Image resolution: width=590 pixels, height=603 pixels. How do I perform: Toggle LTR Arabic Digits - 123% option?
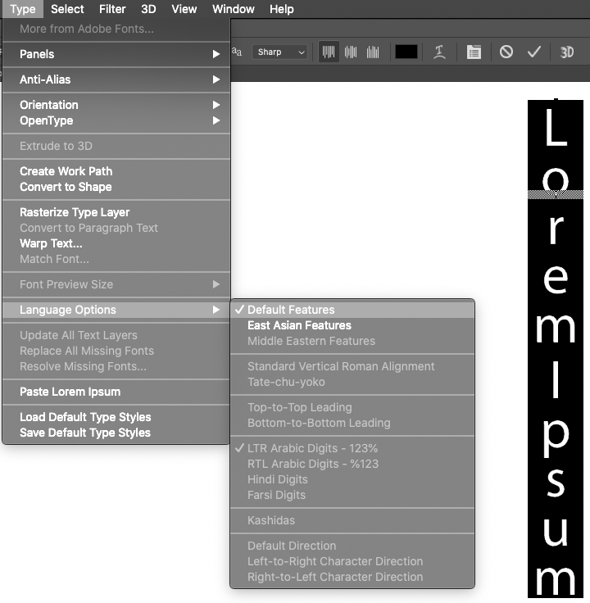coord(352,448)
